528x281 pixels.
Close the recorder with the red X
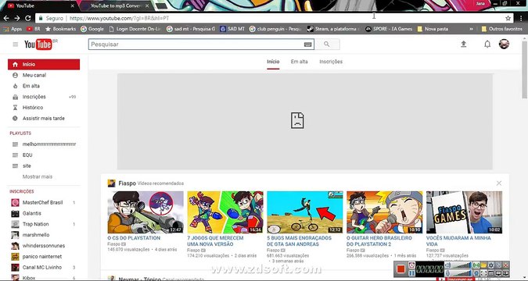(506, 265)
